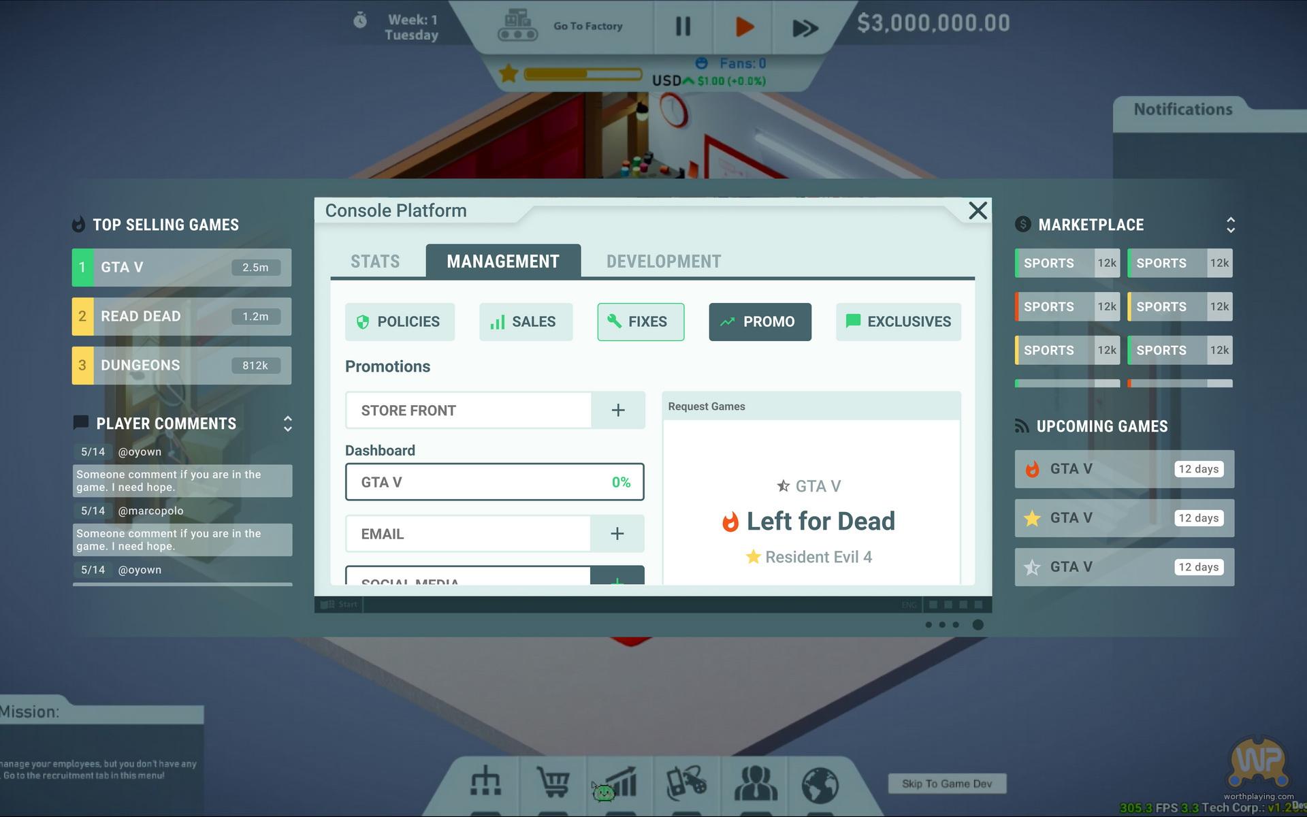Open the POLICIES section
The width and height of the screenshot is (1307, 817).
coord(400,321)
